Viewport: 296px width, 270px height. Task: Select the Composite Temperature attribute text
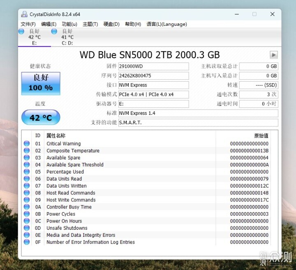[x=73, y=151]
